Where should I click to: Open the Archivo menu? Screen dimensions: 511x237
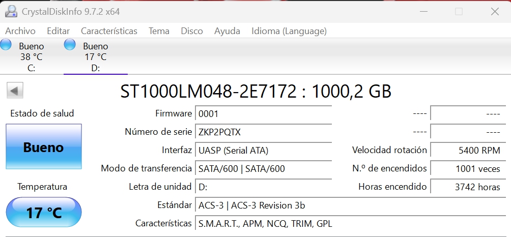point(20,31)
